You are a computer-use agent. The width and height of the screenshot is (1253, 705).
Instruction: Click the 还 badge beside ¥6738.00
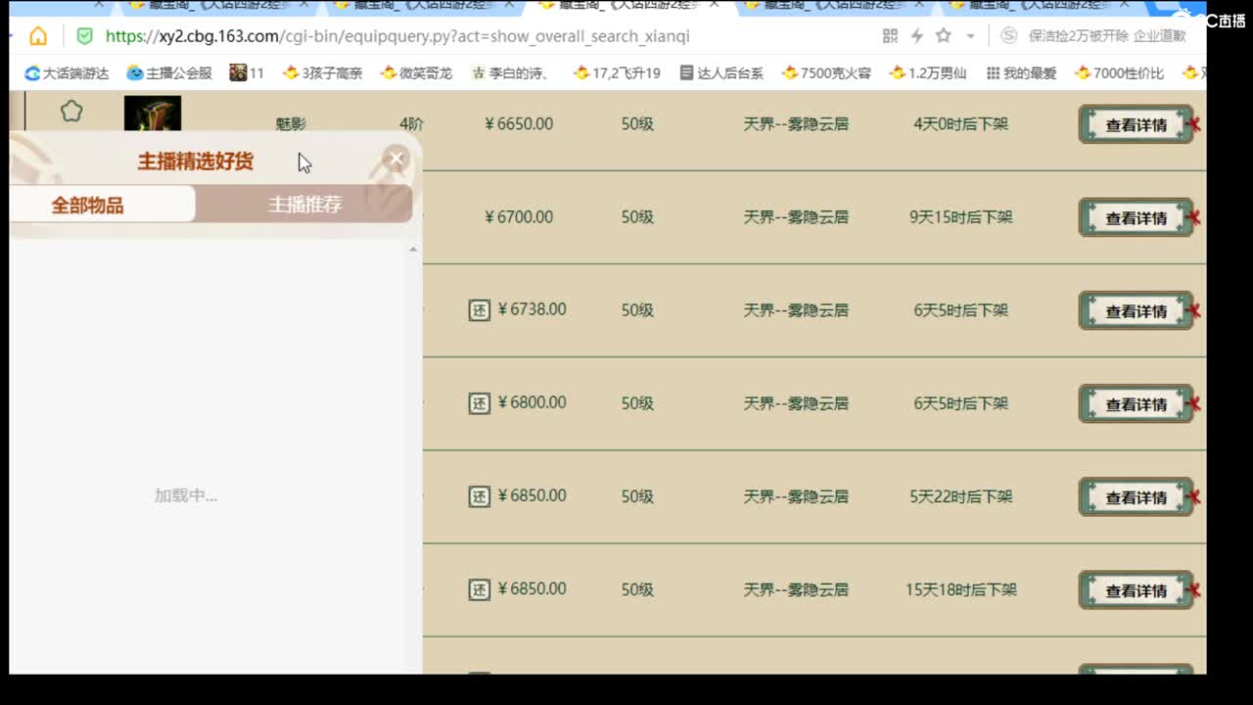(x=480, y=310)
